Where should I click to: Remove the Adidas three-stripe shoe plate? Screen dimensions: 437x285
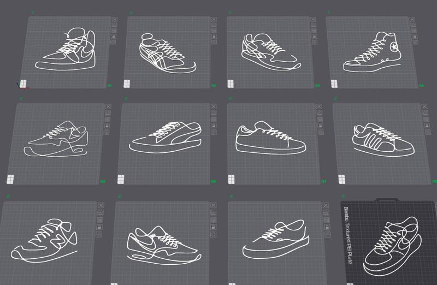pyautogui.click(x=424, y=106)
